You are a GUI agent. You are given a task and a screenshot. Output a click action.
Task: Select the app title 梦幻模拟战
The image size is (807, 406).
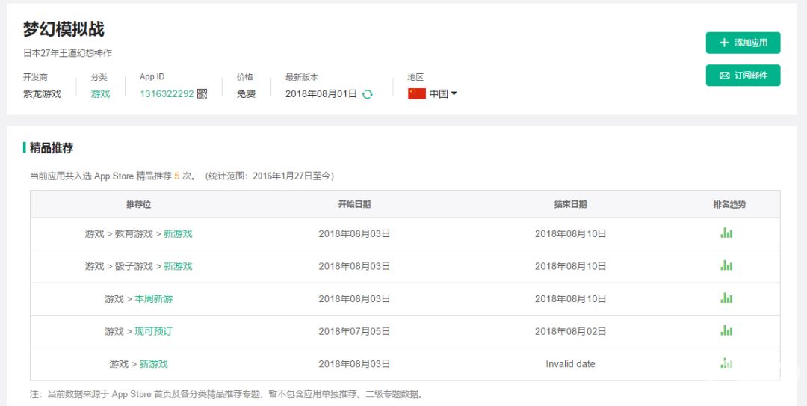click(x=64, y=29)
